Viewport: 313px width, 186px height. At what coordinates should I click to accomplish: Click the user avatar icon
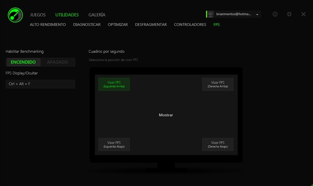(210, 14)
